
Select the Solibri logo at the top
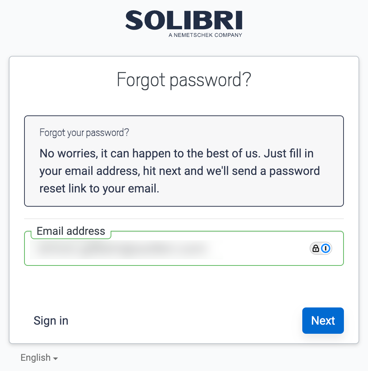click(x=184, y=22)
